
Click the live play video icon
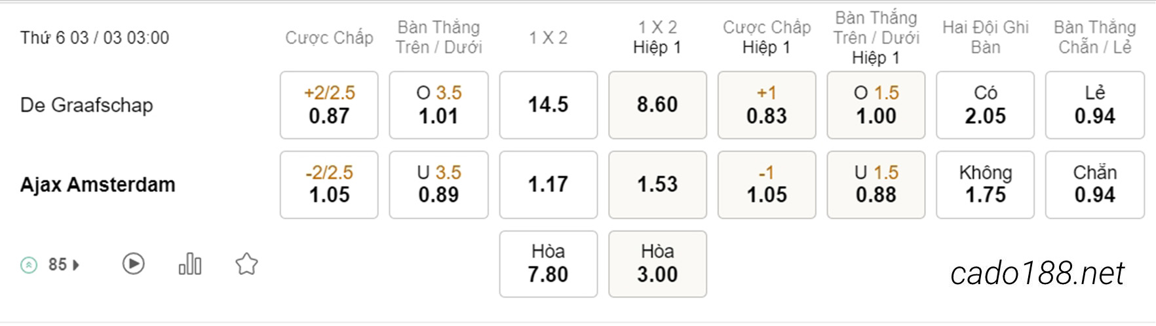pyautogui.click(x=133, y=264)
